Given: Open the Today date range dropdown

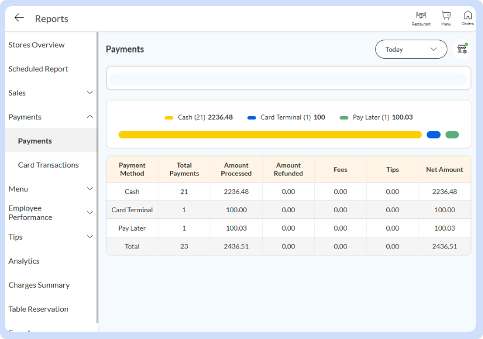Looking at the screenshot, I should 411,49.
